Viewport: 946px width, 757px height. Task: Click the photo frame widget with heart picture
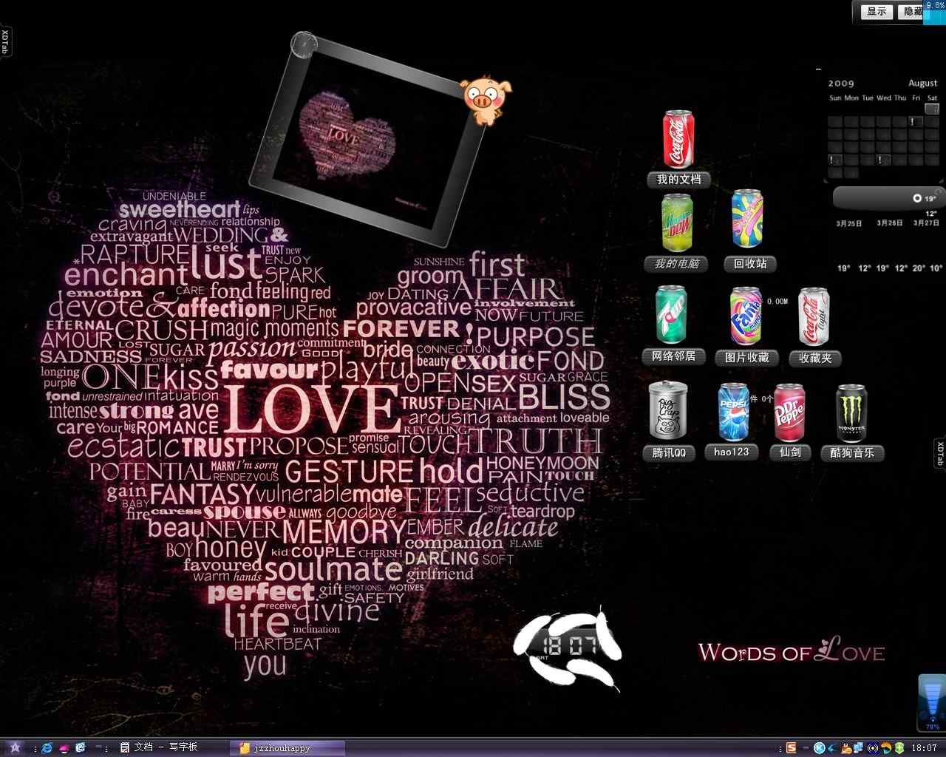[x=367, y=142]
